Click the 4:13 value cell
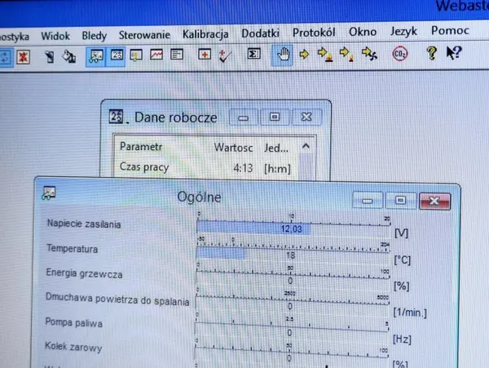The width and height of the screenshot is (489, 368). pyautogui.click(x=243, y=168)
